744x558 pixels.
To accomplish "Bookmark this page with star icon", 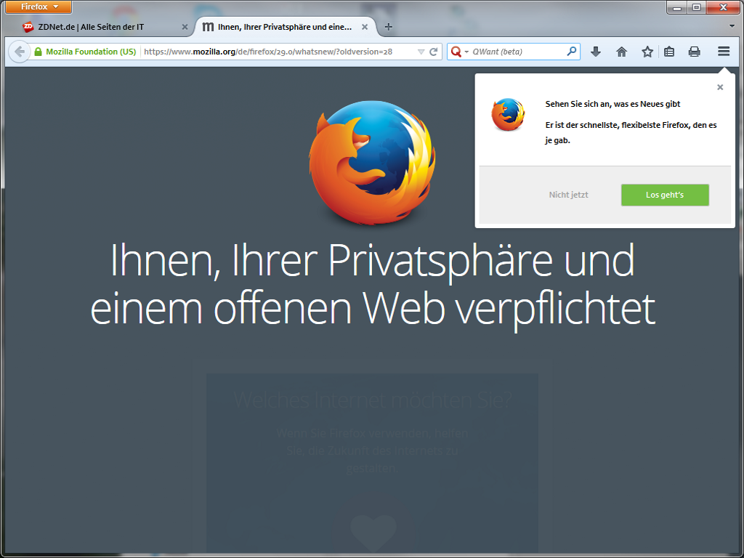I will click(x=647, y=52).
